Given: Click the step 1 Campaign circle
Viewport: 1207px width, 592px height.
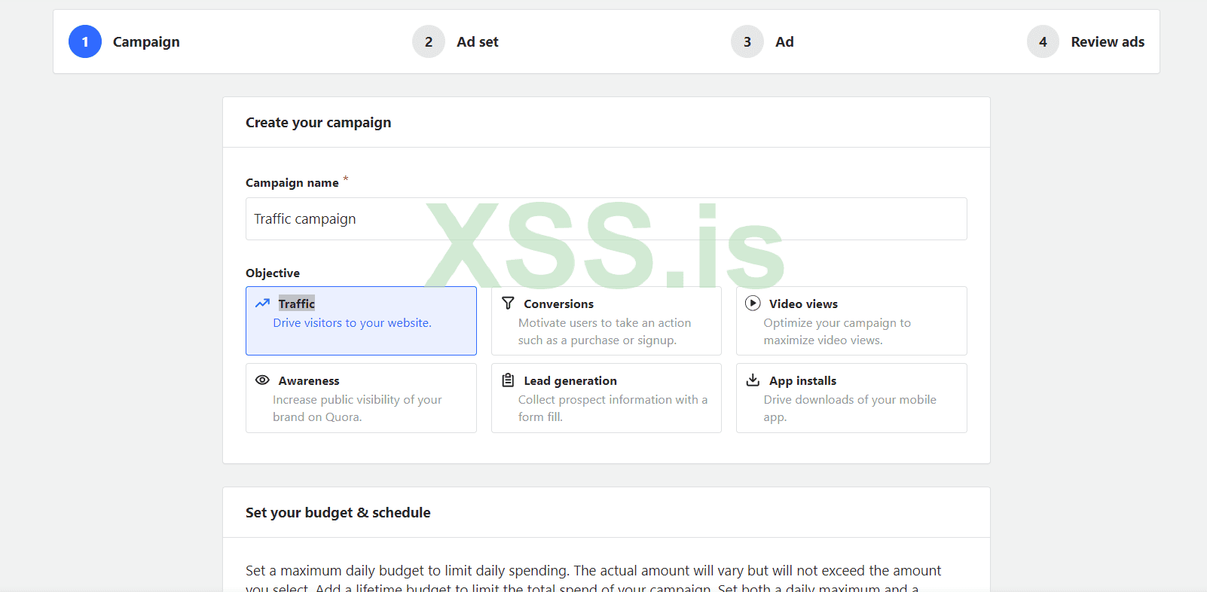Looking at the screenshot, I should [85, 42].
